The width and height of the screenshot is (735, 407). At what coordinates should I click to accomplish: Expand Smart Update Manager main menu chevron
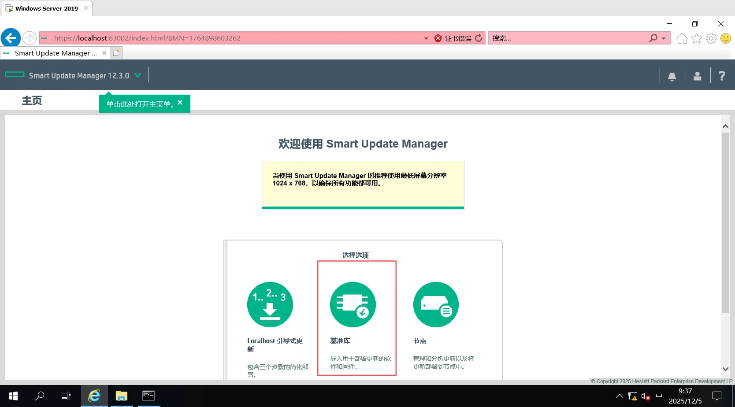pyautogui.click(x=137, y=75)
